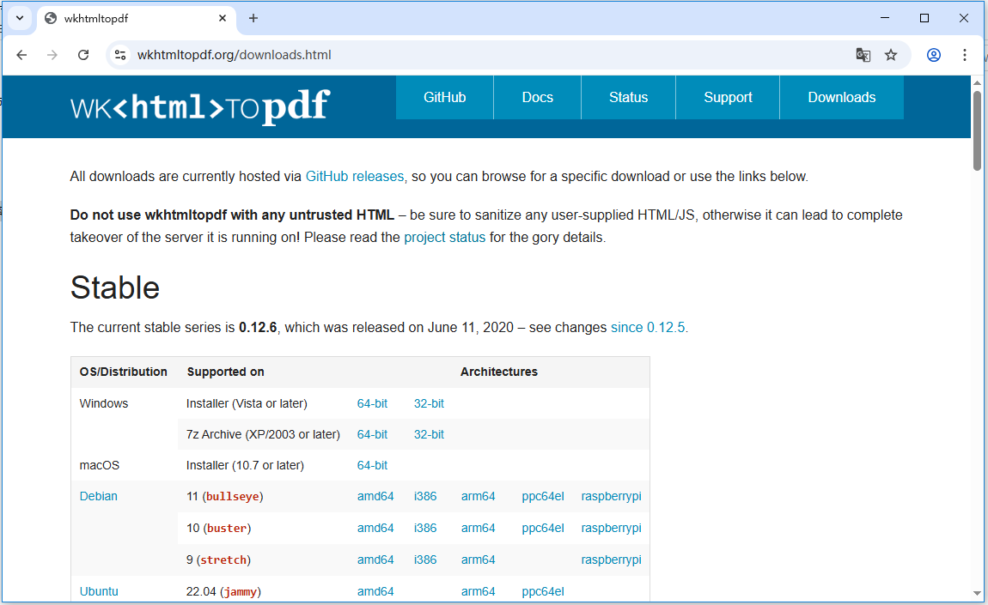Download 7z Archive 64-bit

pos(372,434)
